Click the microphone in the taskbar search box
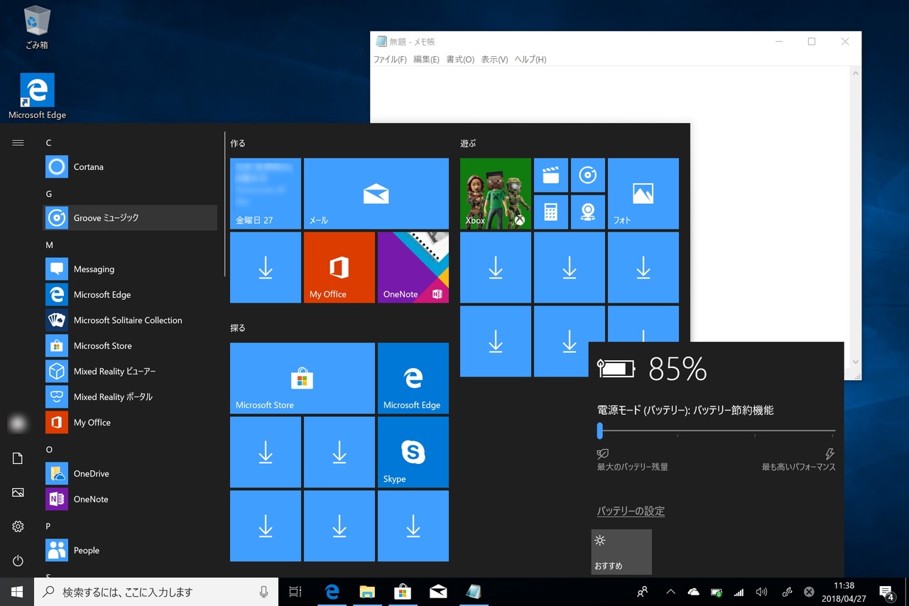The image size is (909, 606). point(264,592)
